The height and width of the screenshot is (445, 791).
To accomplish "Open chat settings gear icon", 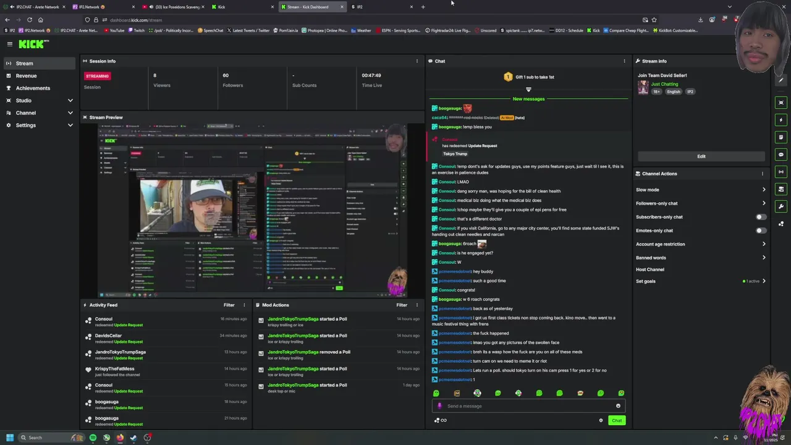I will (601, 420).
